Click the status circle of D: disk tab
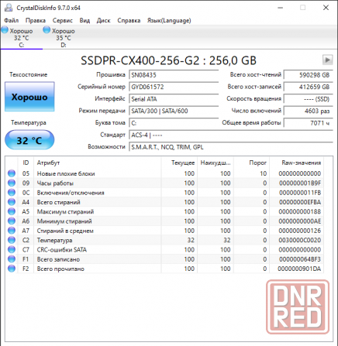338x346 pixels. click(47, 30)
